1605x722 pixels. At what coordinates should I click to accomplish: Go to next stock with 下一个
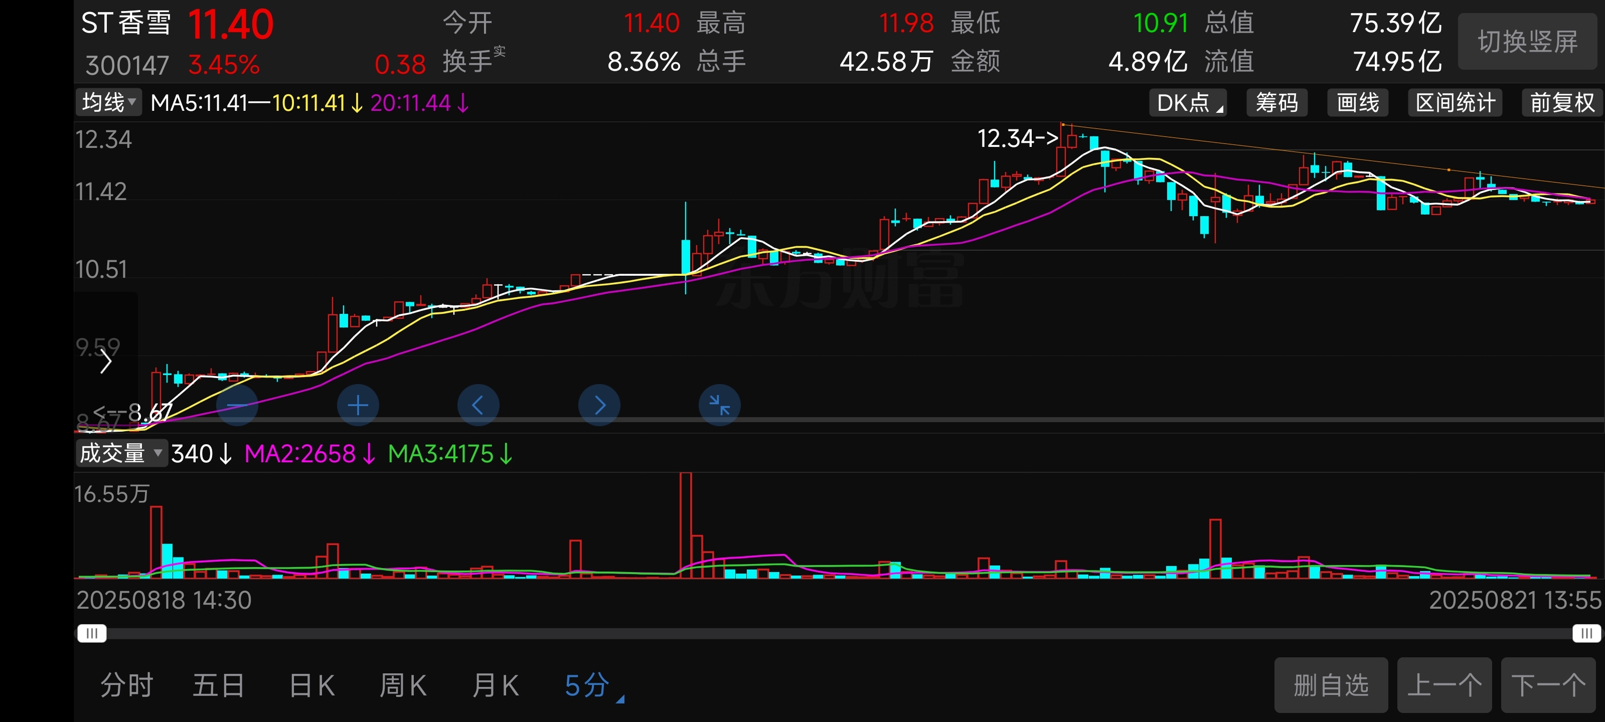pos(1549,685)
